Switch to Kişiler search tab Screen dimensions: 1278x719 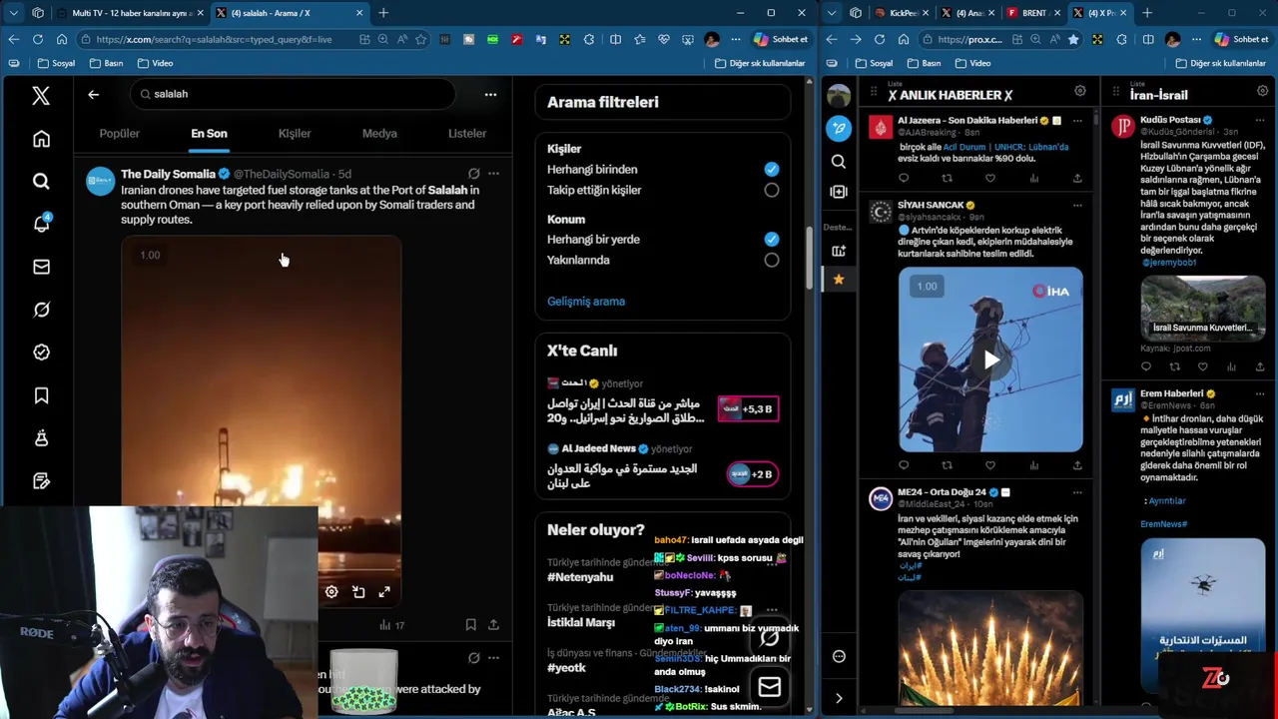[295, 133]
